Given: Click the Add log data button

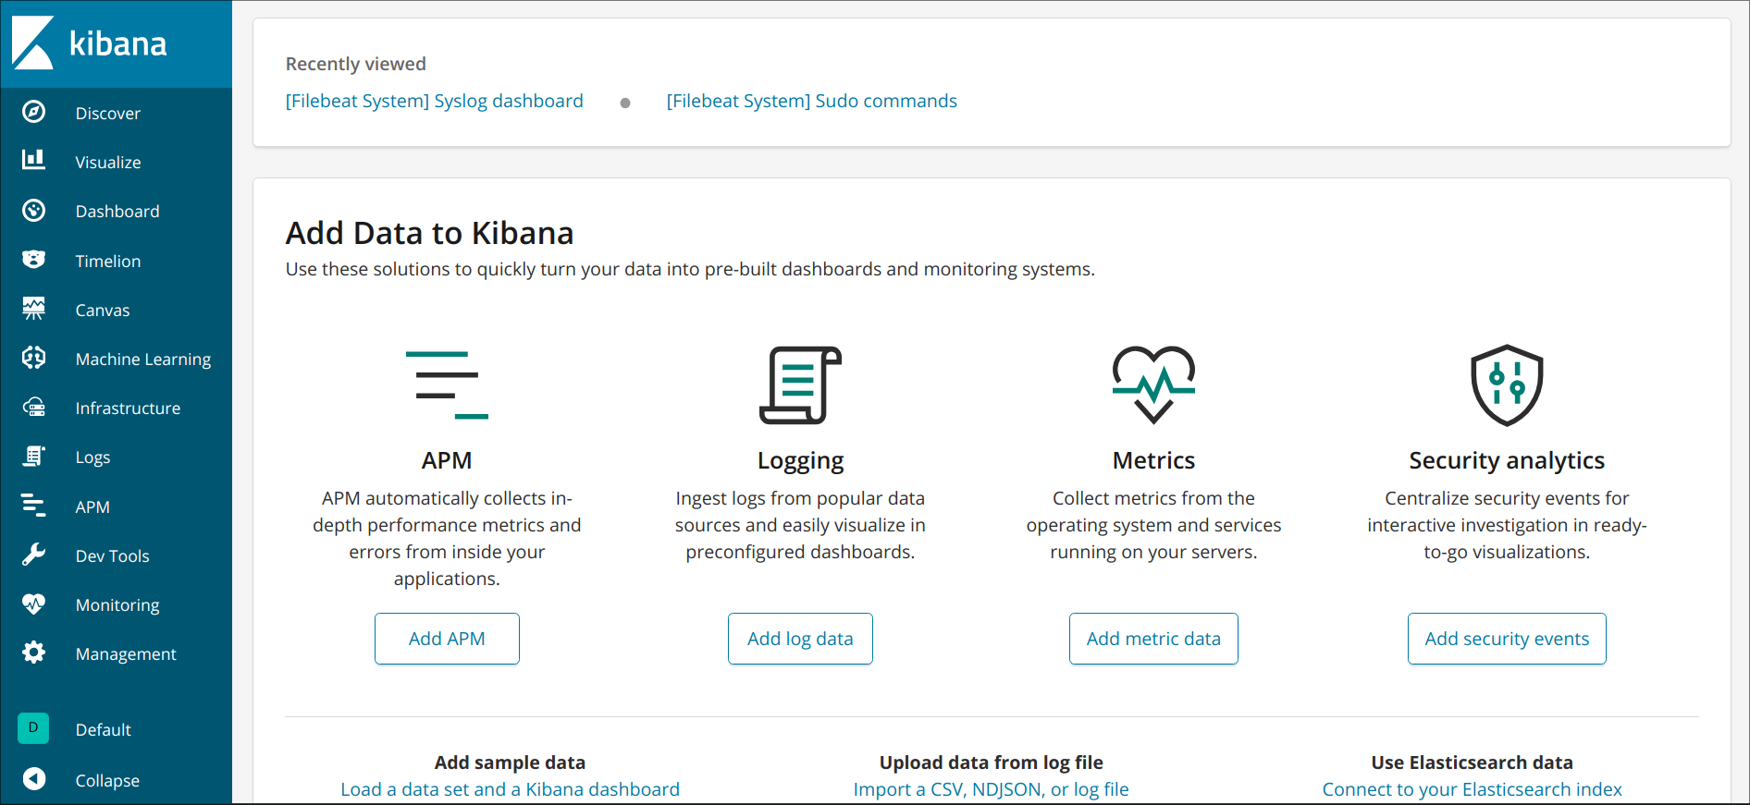Looking at the screenshot, I should (x=800, y=639).
